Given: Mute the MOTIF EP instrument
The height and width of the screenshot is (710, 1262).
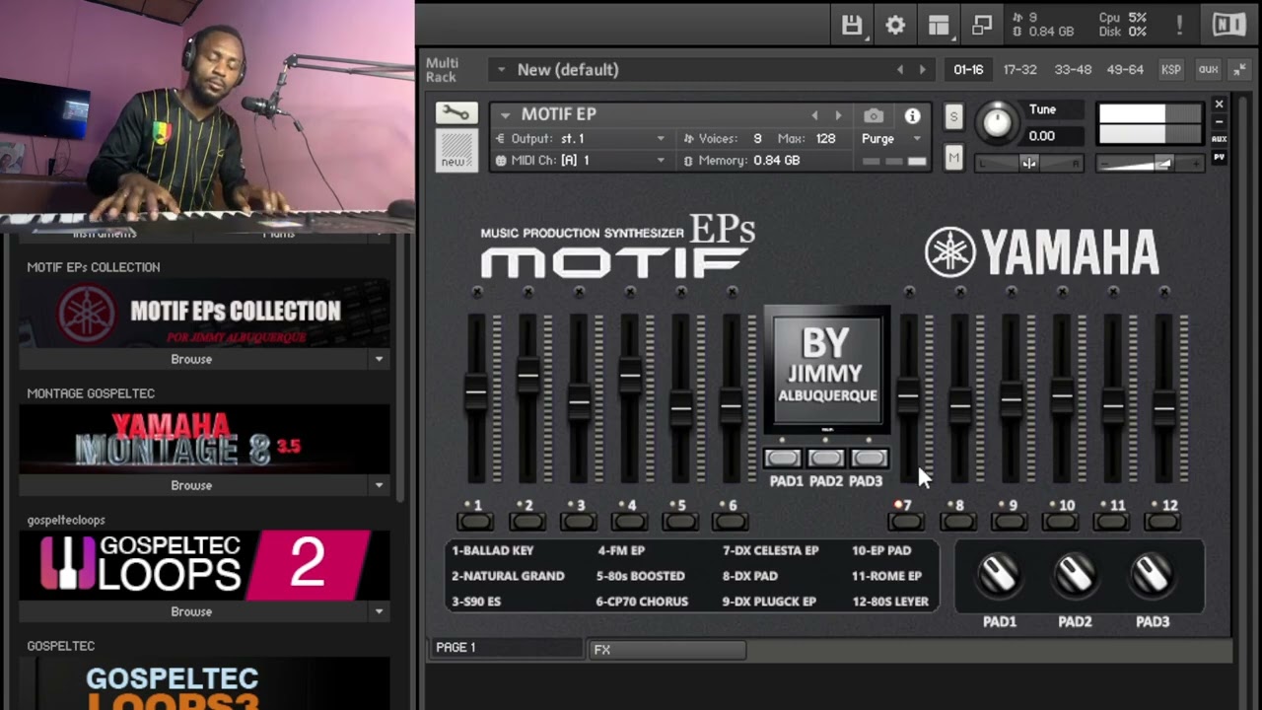Looking at the screenshot, I should point(953,158).
